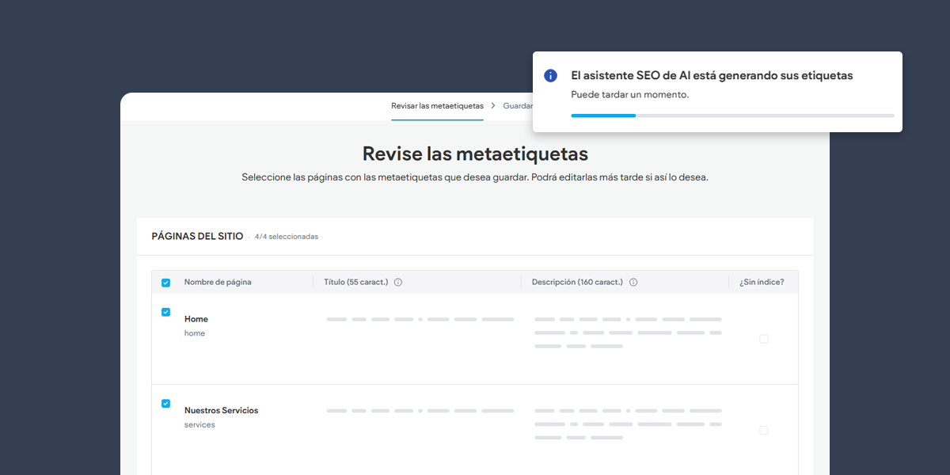Viewport: 950px width, 475px height.
Task: Enable the ¿Sin índice? checkbox for Home
Action: click(764, 339)
